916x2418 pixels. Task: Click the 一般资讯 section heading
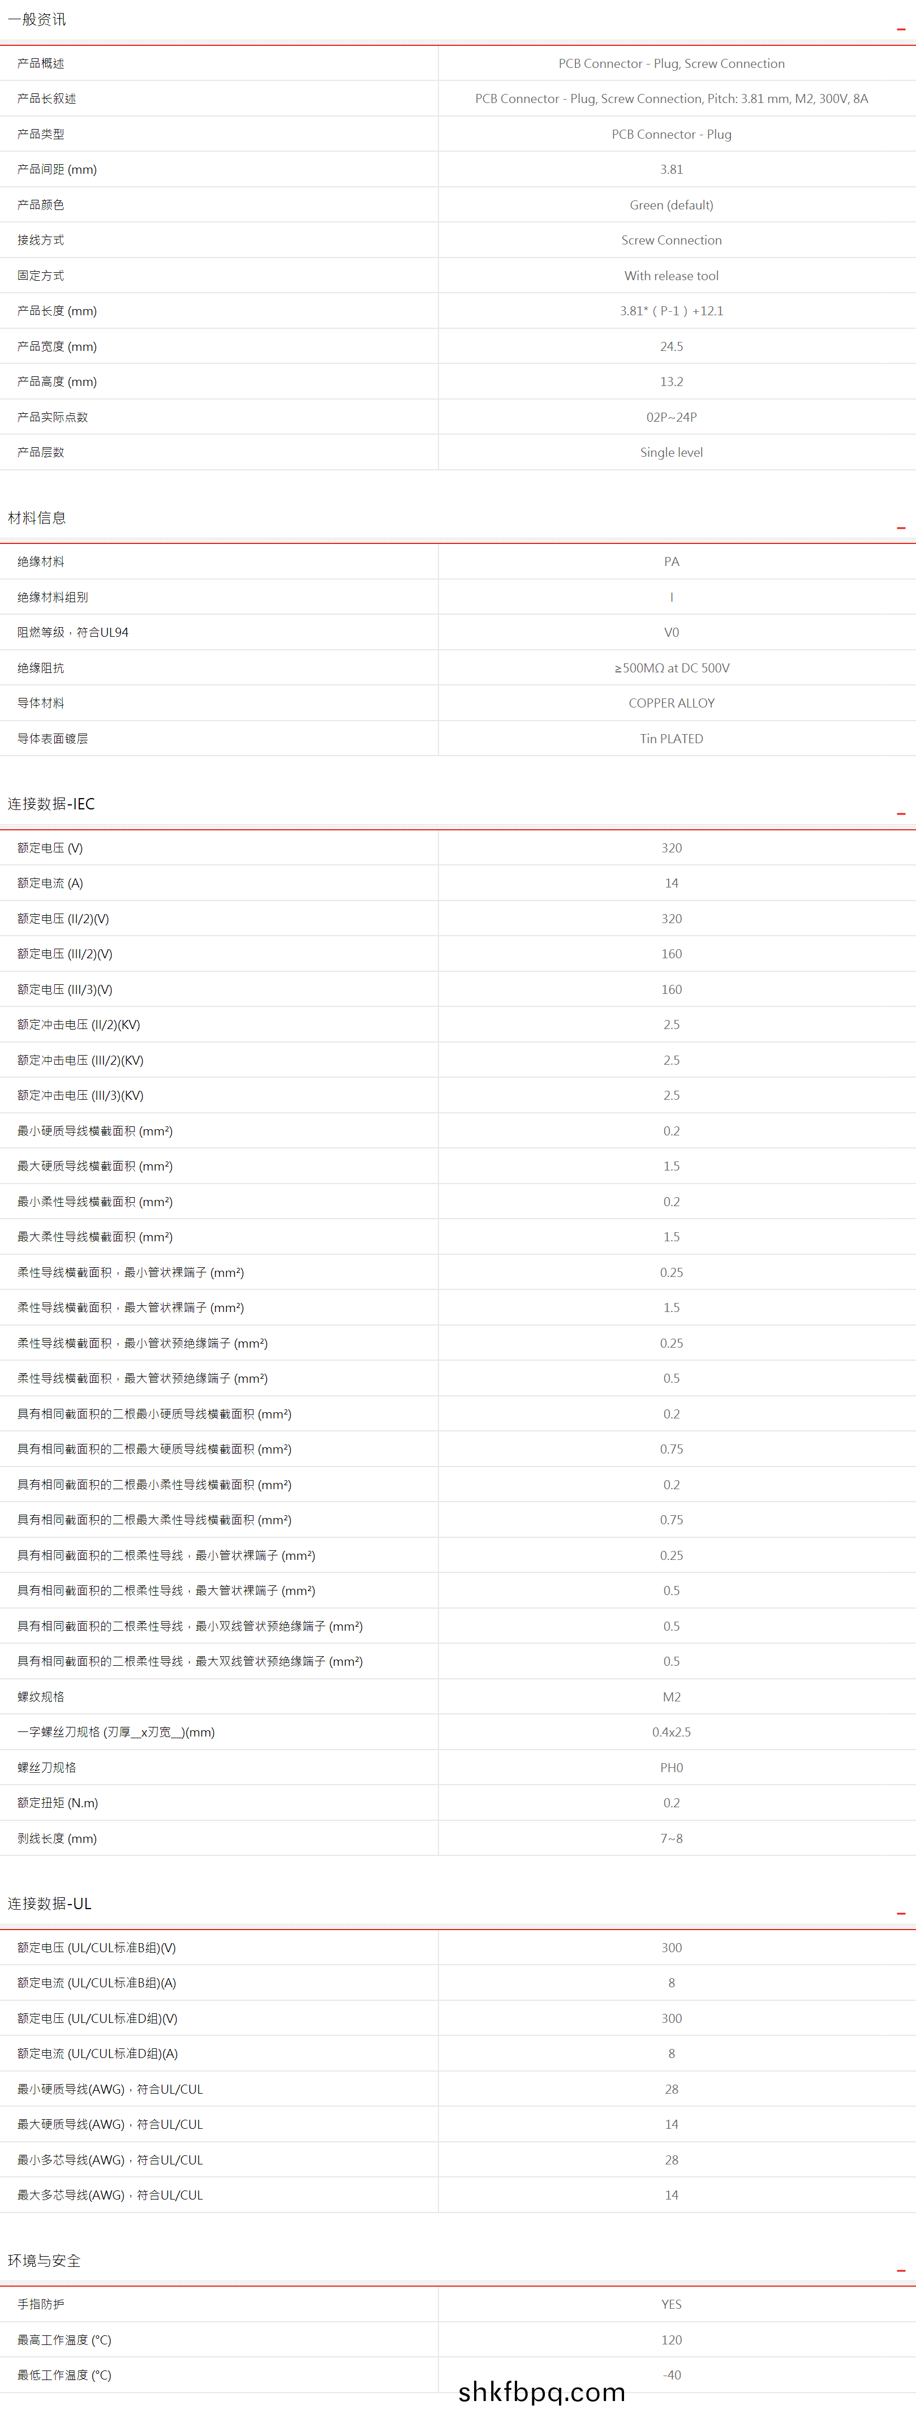(37, 20)
